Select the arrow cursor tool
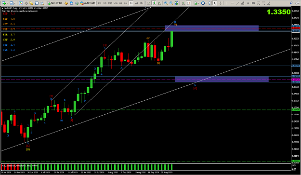Viewport: 301px width, 175px height. (215, 3)
